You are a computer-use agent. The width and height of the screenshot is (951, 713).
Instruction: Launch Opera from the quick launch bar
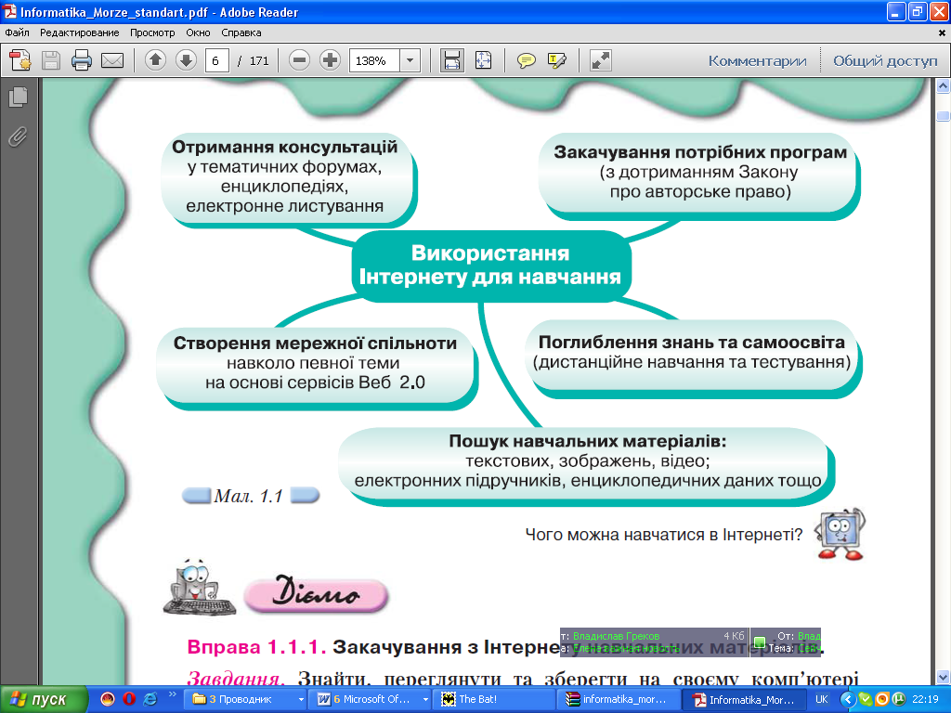point(128,699)
